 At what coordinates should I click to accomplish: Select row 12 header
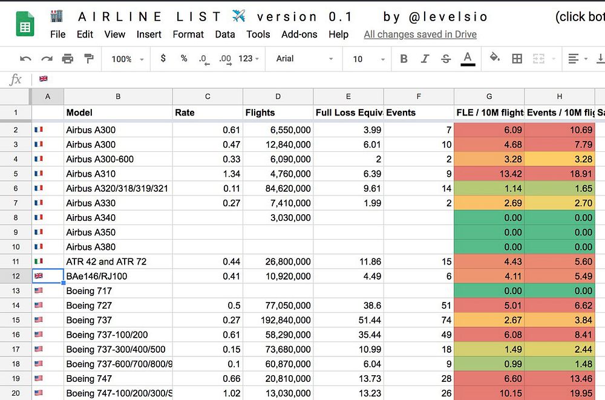click(x=16, y=276)
